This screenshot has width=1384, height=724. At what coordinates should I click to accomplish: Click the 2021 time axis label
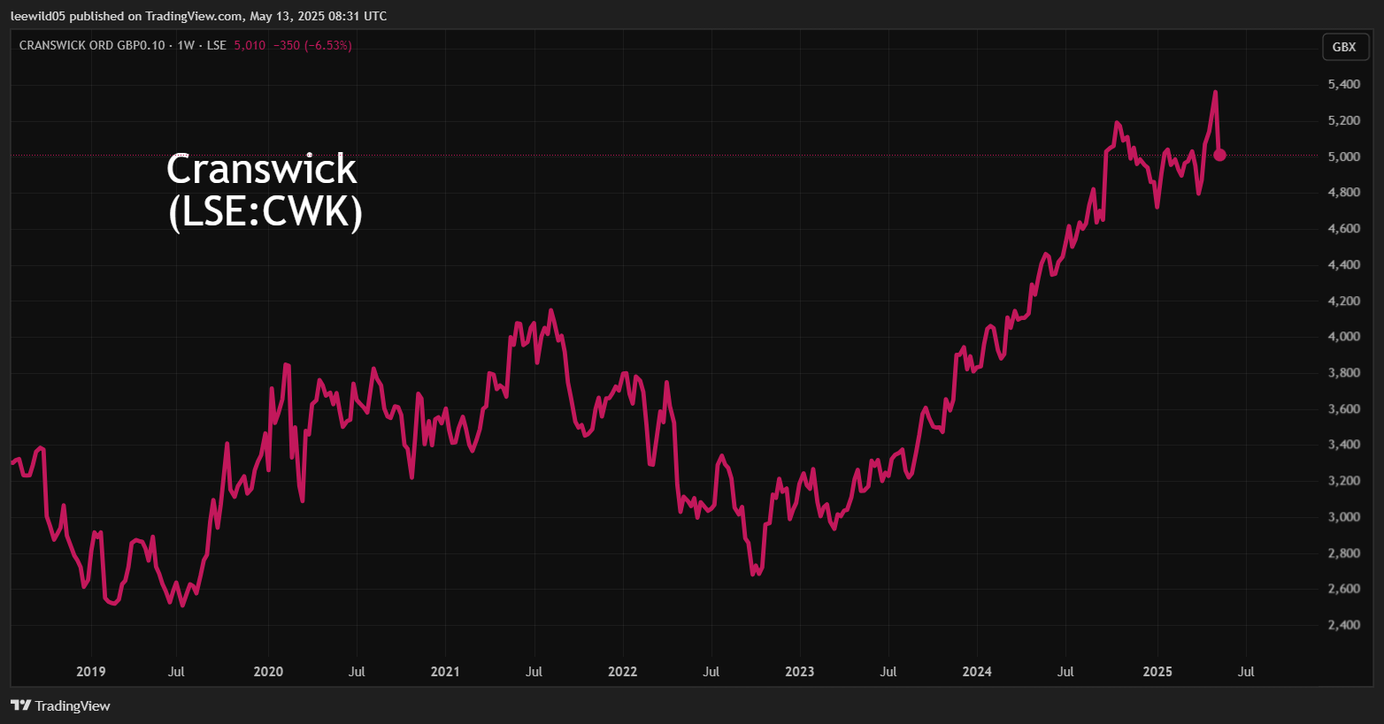[x=445, y=671]
